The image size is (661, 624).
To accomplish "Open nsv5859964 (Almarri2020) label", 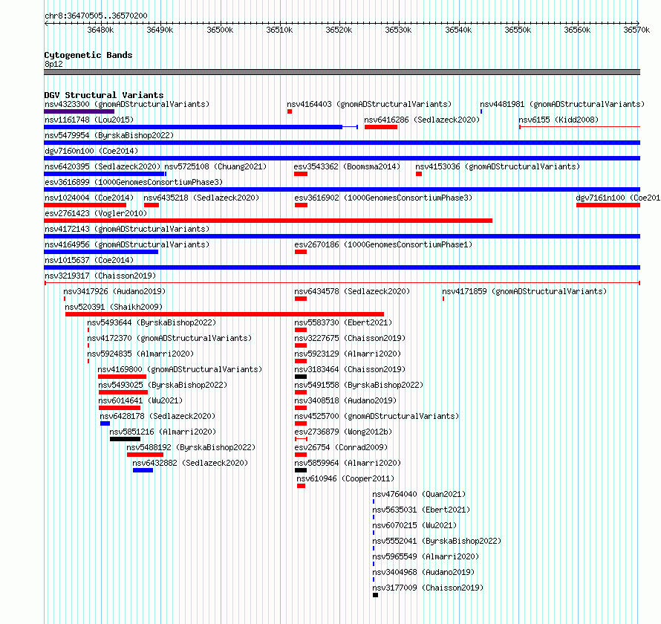I will point(348,463).
